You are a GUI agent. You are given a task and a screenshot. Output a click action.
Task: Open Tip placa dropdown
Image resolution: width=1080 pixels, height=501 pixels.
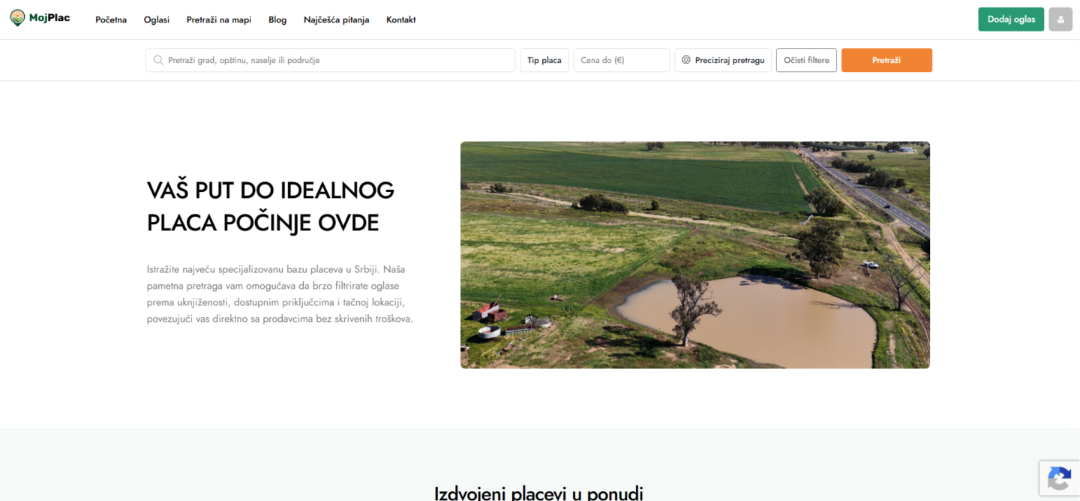[544, 60]
